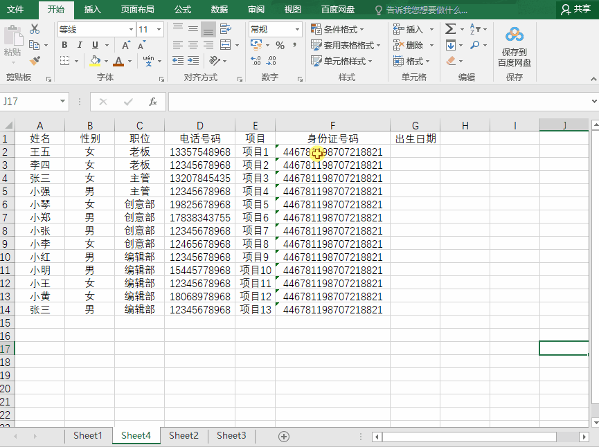Click Fill down arrow icon
Viewport: 599px width, 447px height.
(x=451, y=45)
